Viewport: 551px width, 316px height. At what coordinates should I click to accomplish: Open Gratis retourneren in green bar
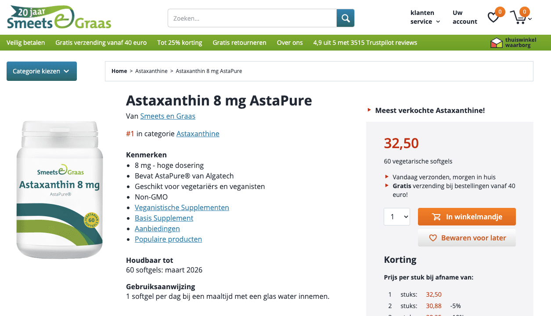(239, 43)
